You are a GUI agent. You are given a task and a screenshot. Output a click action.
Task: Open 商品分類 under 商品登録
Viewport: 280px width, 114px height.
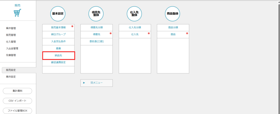click(x=173, y=27)
